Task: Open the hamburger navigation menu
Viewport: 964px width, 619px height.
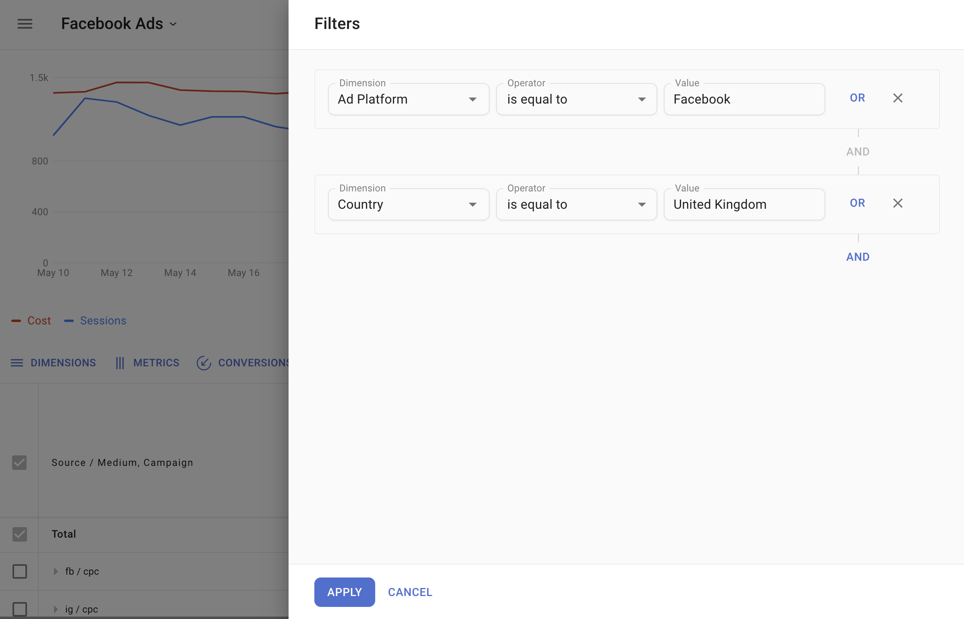Action: (25, 24)
